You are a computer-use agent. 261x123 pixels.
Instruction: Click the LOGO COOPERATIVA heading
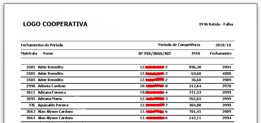(55, 24)
